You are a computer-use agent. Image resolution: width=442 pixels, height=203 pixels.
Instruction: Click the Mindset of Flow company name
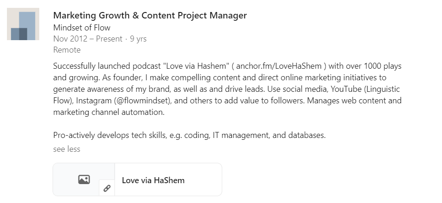pyautogui.click(x=82, y=27)
